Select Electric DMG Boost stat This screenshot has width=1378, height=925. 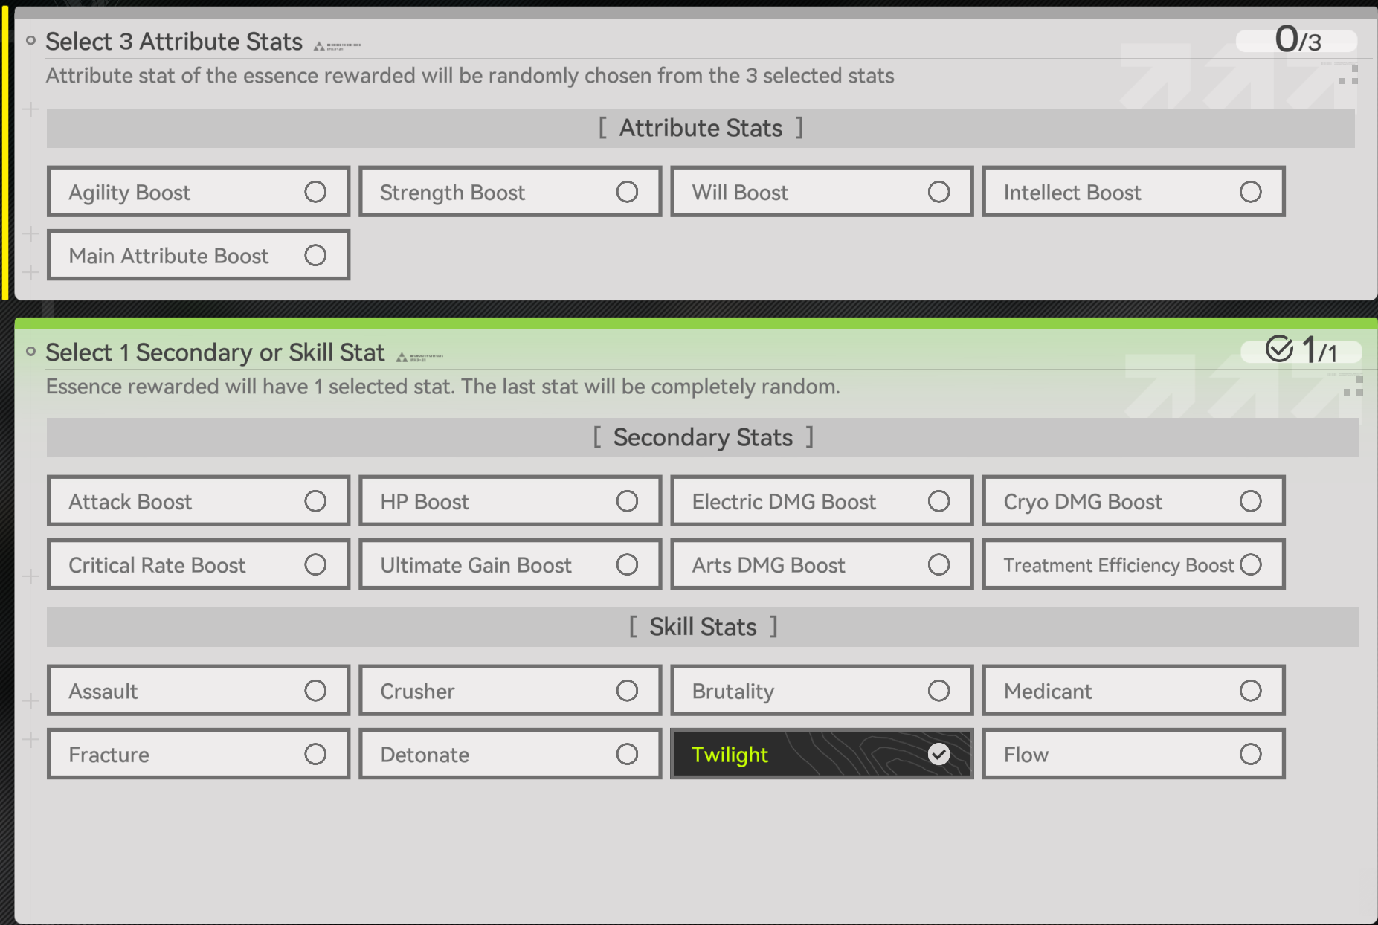pos(822,501)
